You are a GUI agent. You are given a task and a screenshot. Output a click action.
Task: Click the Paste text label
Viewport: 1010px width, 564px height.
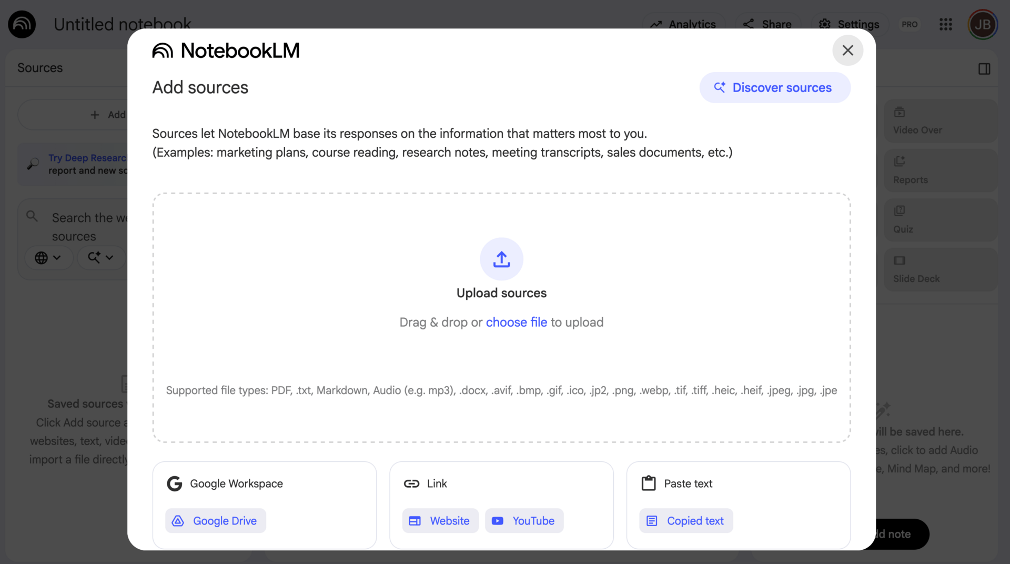[688, 484]
